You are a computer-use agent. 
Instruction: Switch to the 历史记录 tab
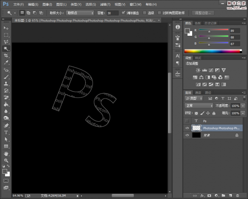(211, 23)
